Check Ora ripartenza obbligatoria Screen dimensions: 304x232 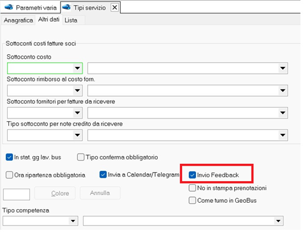click(9, 175)
